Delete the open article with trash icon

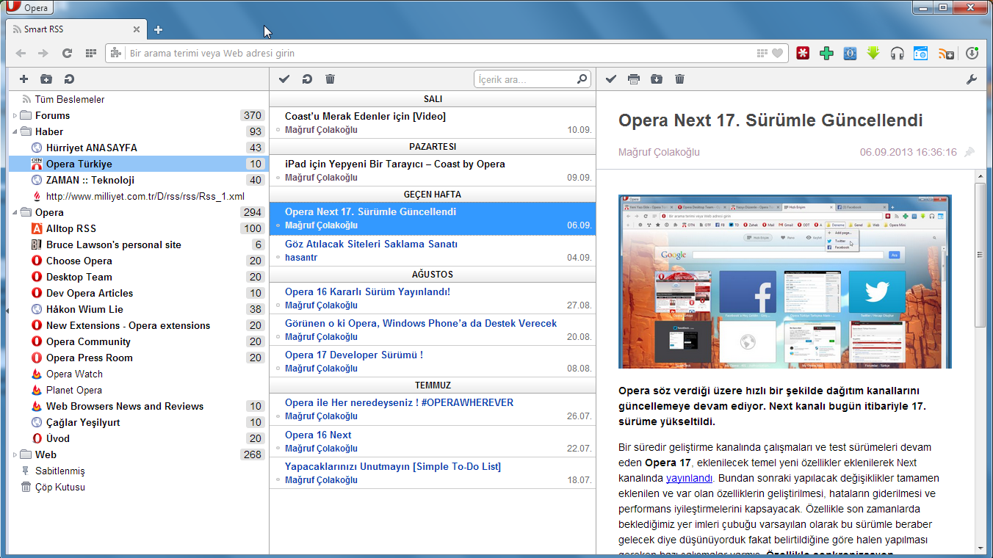click(680, 79)
